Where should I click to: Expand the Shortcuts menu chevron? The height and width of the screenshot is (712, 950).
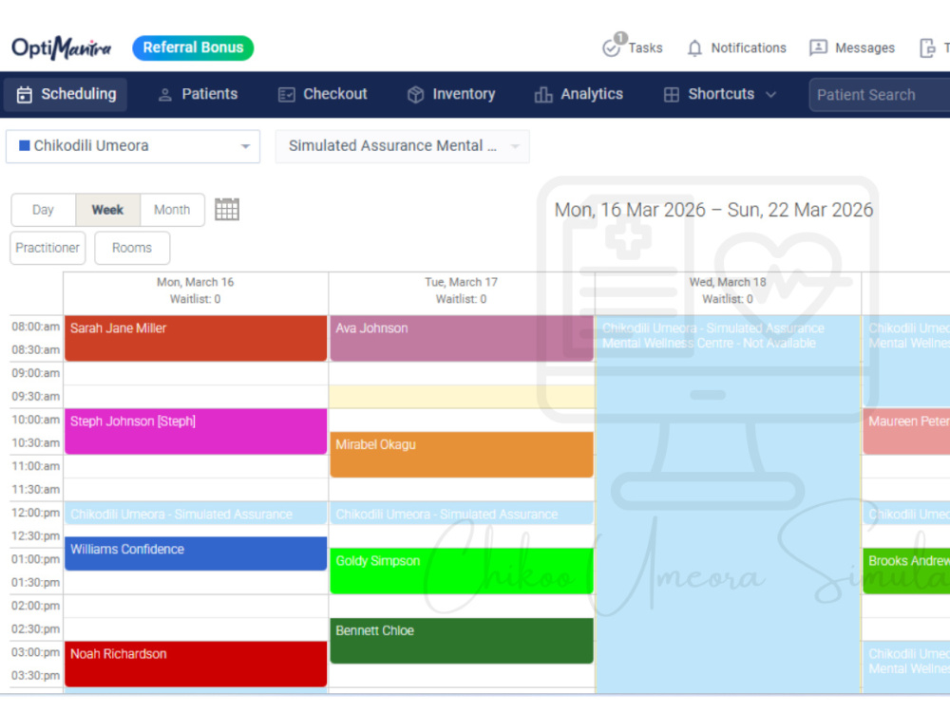click(x=770, y=94)
